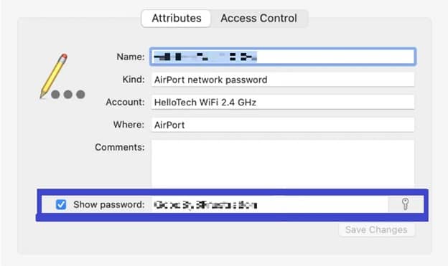The image size is (448, 266).
Task: Click the Where field containing AirPort
Action: (x=283, y=125)
